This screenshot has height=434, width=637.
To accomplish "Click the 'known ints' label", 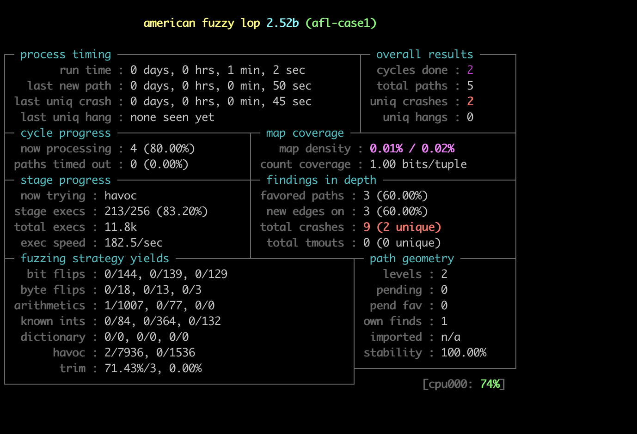I will pyautogui.click(x=53, y=321).
